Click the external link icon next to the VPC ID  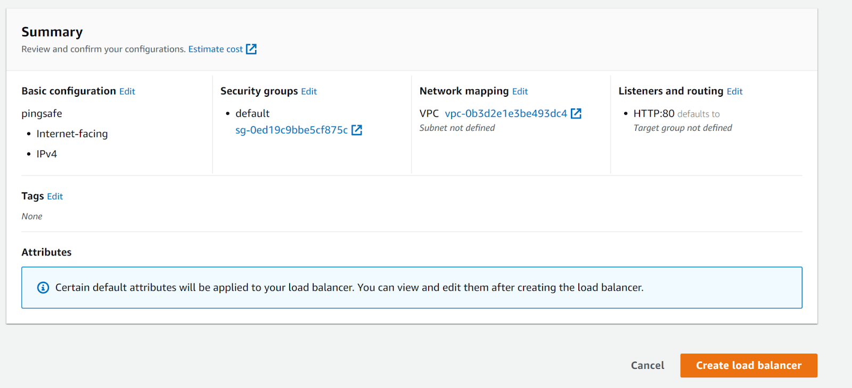coord(576,114)
